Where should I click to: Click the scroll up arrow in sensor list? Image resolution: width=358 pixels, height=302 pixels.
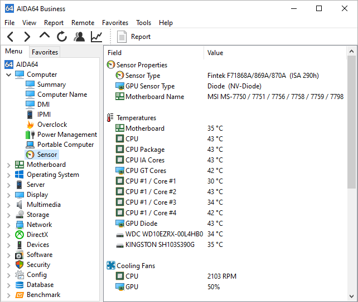pyautogui.click(x=352, y=52)
